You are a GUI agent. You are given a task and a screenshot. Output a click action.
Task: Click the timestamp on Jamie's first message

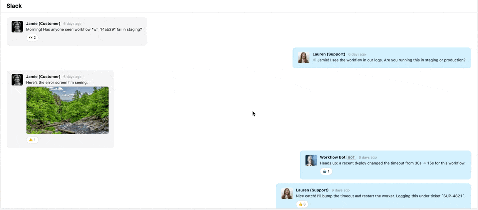72,24
